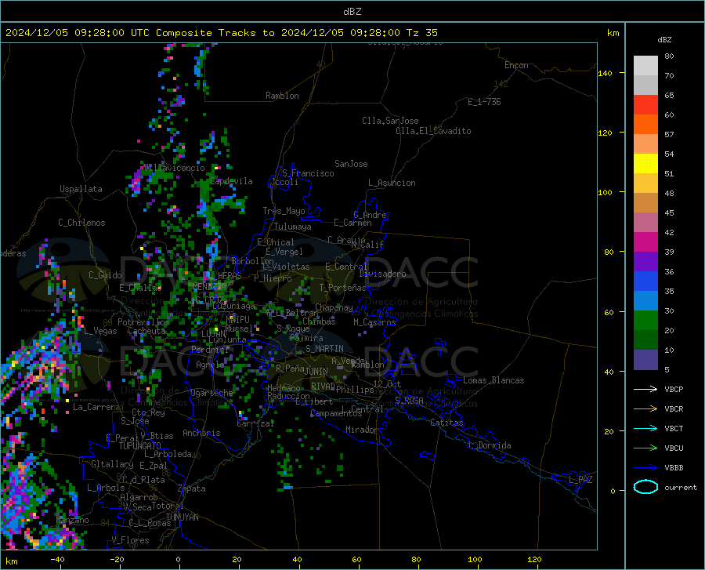Click the TUNUYAN place label
This screenshot has width=705, height=570.
pyautogui.click(x=182, y=517)
